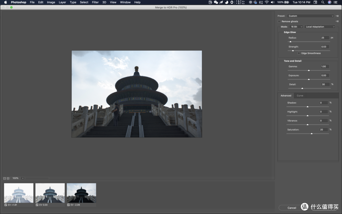Viewport: 342px width, 214px height.
Task: Open the File menu
Action: (32, 2)
